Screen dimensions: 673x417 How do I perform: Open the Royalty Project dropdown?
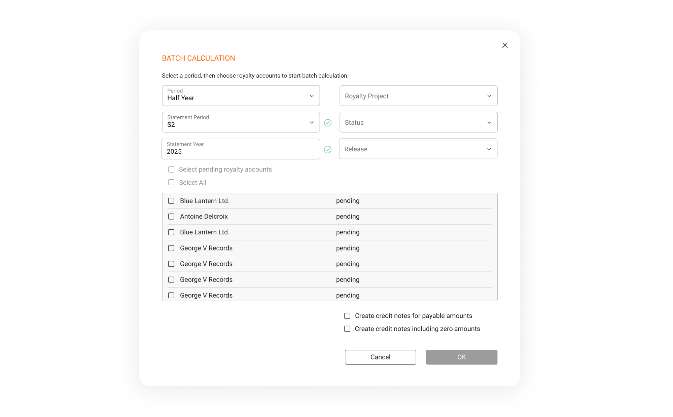(418, 96)
